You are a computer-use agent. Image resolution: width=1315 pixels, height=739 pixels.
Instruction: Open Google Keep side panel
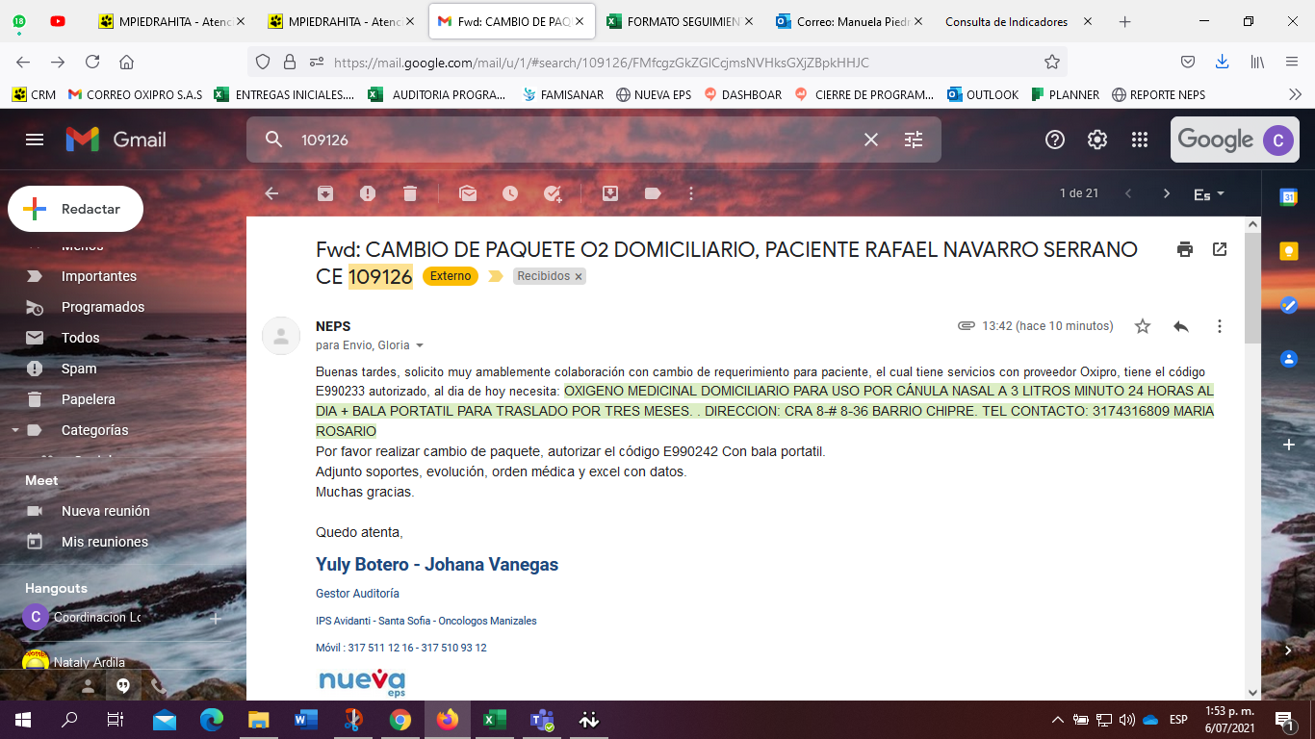click(x=1288, y=250)
